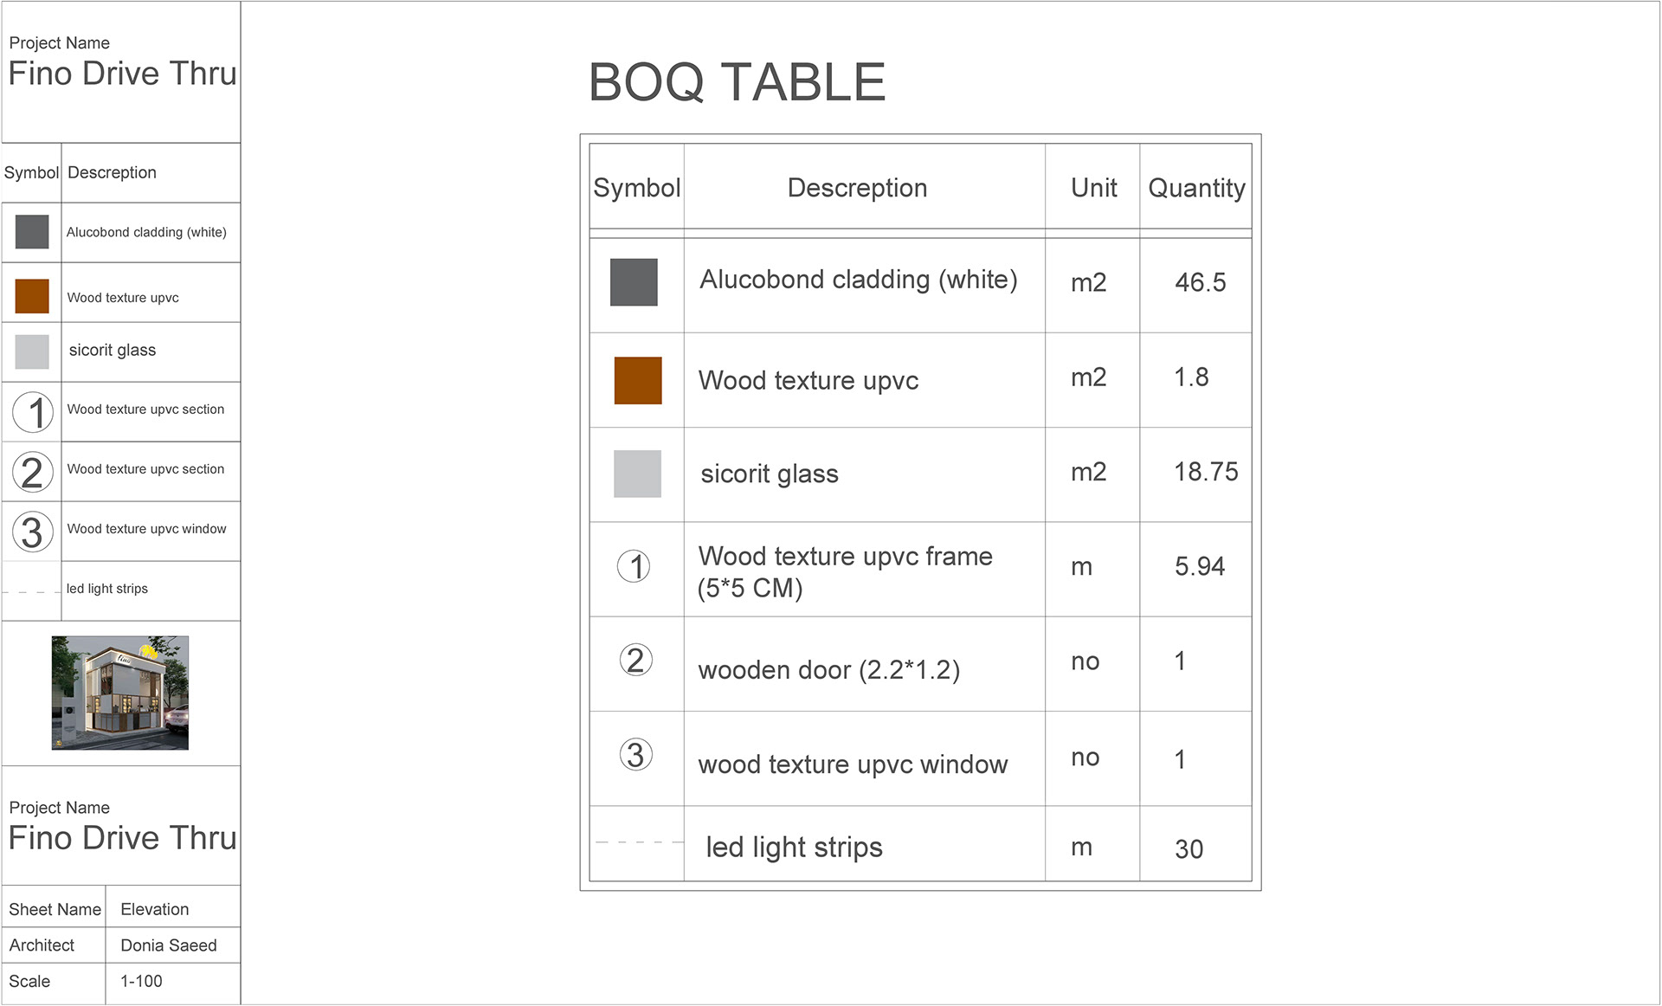Click the circled number 2 symbol in legend
The width and height of the screenshot is (1662, 1006).
point(33,472)
